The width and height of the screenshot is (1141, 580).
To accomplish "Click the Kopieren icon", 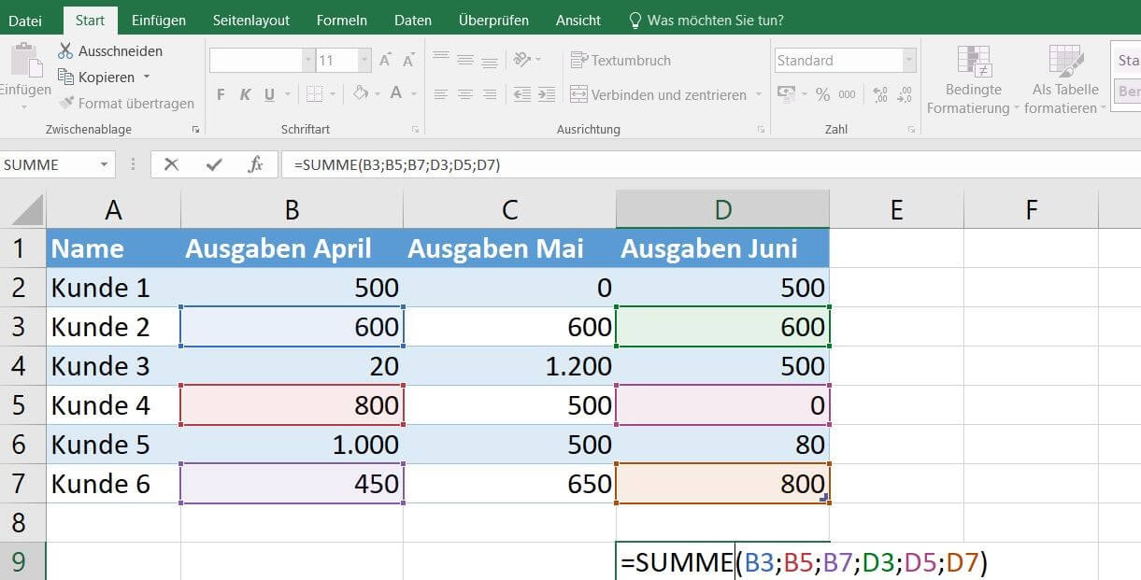I will [65, 77].
